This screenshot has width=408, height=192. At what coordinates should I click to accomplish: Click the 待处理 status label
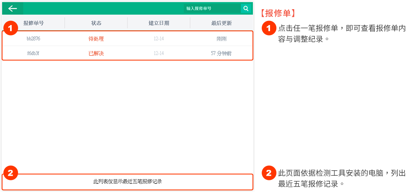click(96, 39)
